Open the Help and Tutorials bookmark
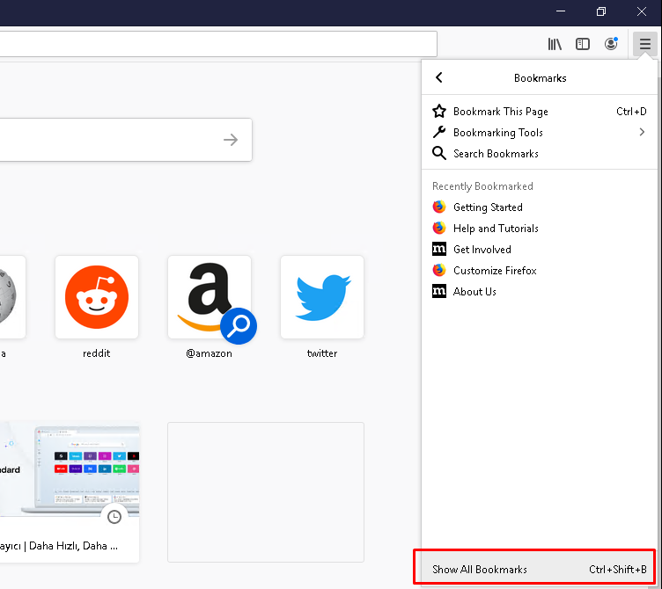 point(540,228)
